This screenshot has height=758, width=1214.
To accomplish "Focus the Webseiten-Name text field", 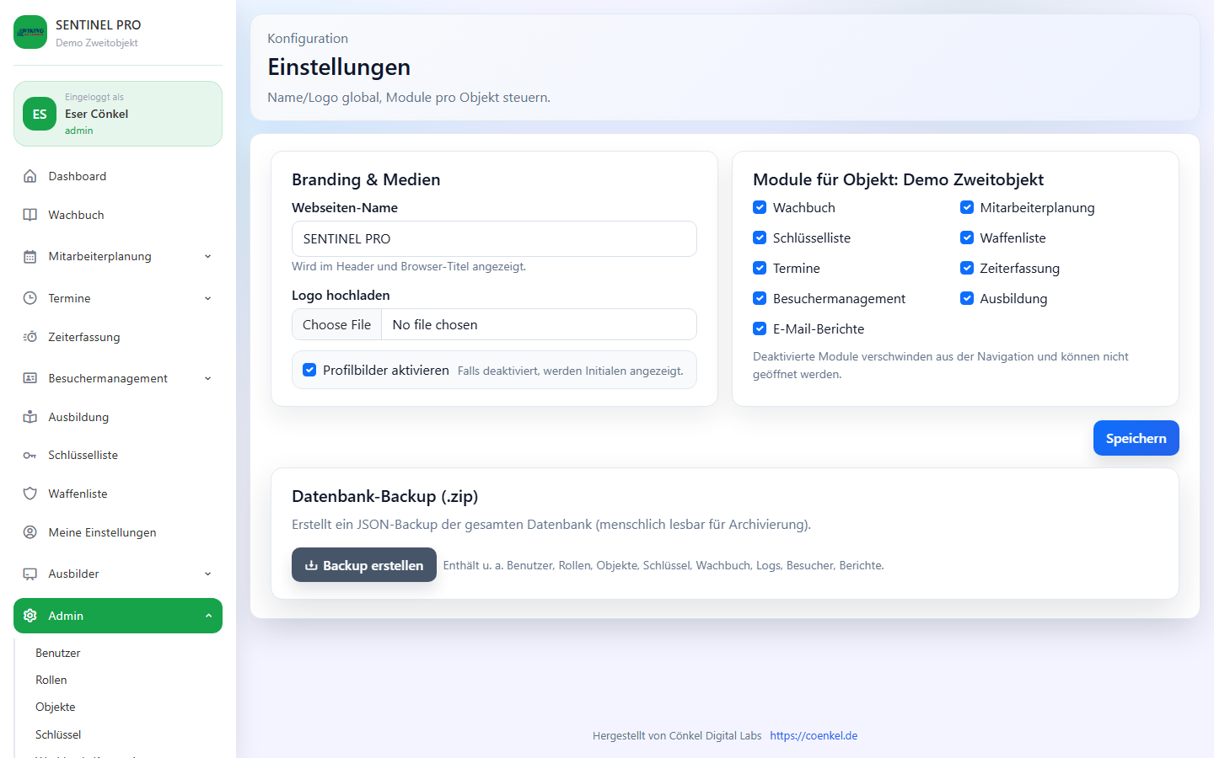I will tap(494, 238).
